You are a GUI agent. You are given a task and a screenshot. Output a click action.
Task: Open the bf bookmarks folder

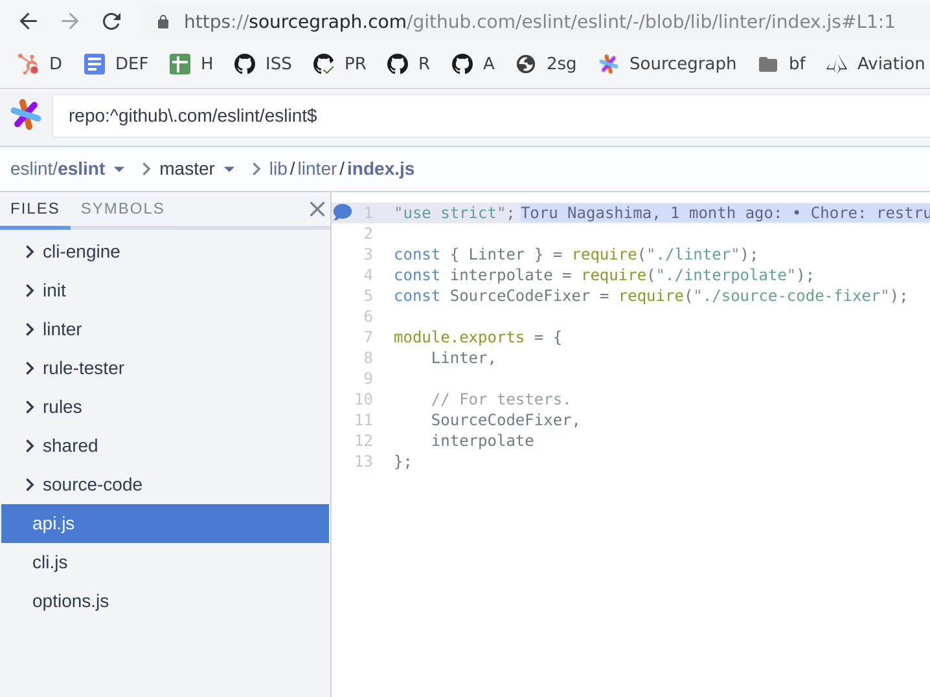782,63
